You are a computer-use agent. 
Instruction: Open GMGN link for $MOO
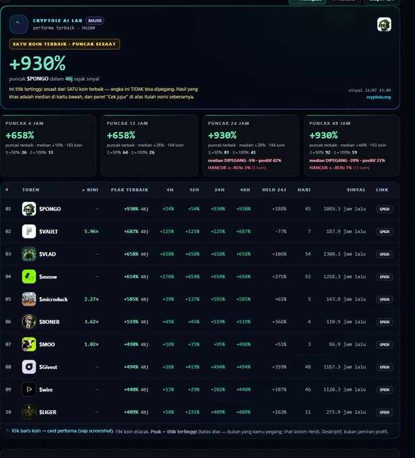[384, 344]
